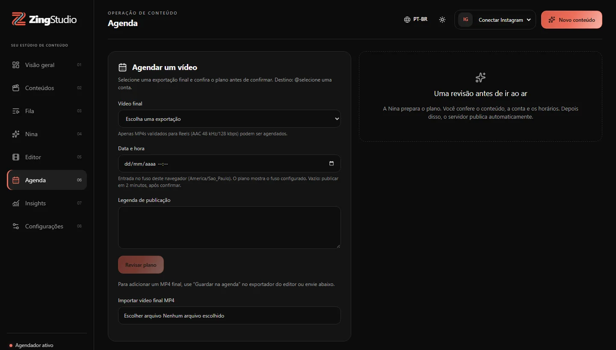
Task: Toggle the sun light theme icon
Action: point(442,20)
